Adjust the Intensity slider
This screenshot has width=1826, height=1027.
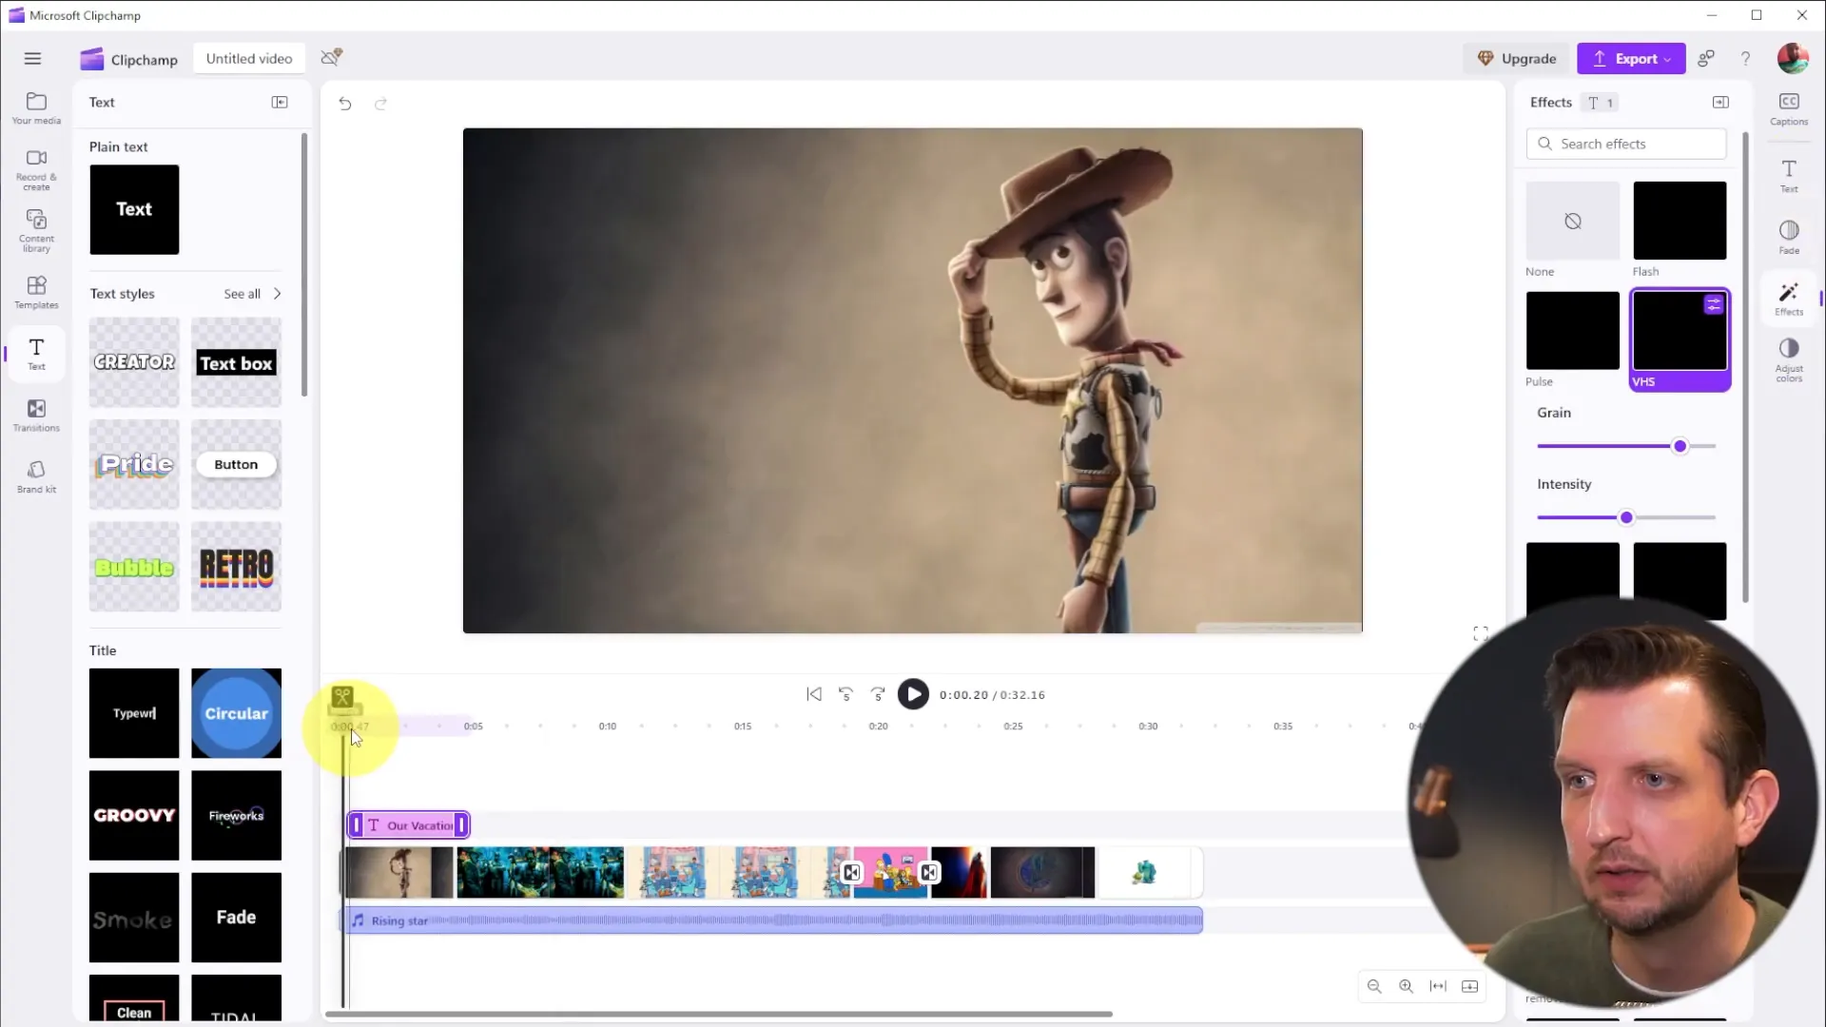[1626, 517]
